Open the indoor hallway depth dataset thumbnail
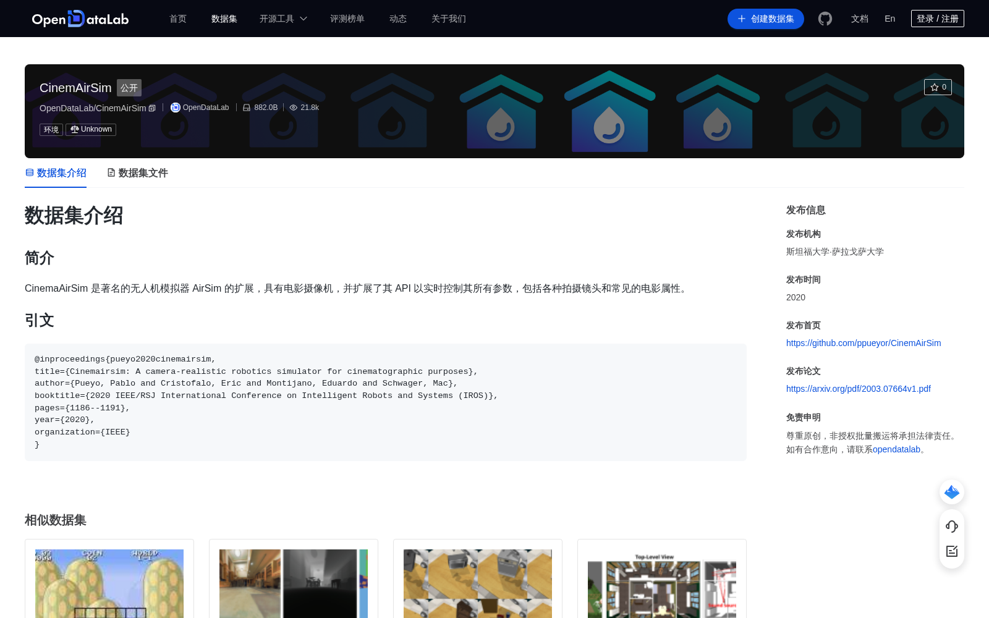Image resolution: width=989 pixels, height=618 pixels. [294, 583]
